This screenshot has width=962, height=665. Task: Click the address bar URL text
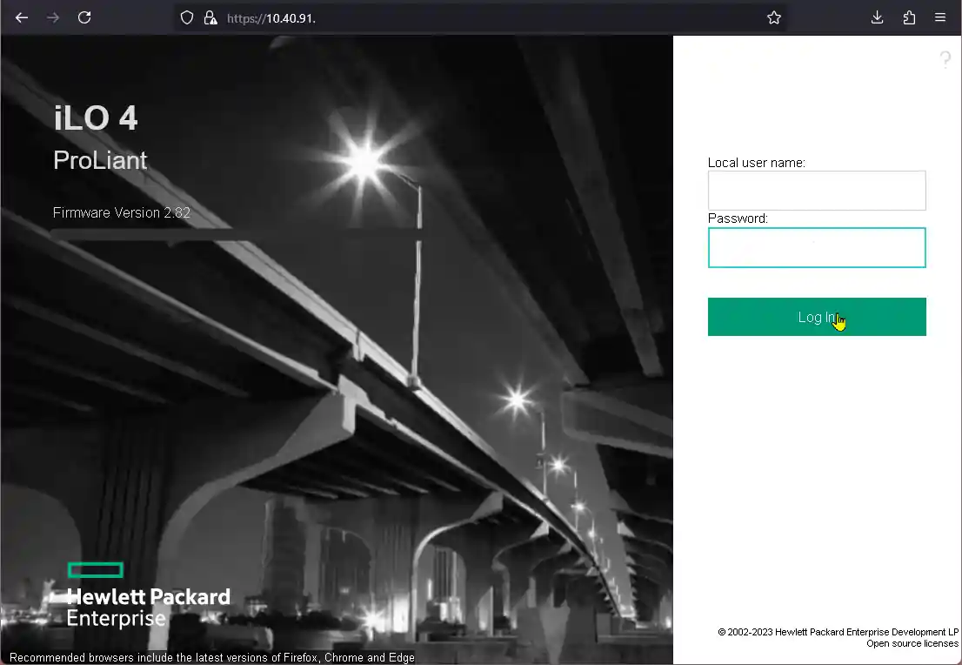pyautogui.click(x=271, y=18)
